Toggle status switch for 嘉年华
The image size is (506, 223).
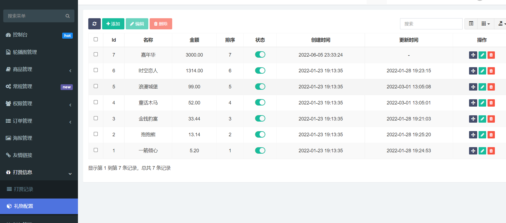260,55
